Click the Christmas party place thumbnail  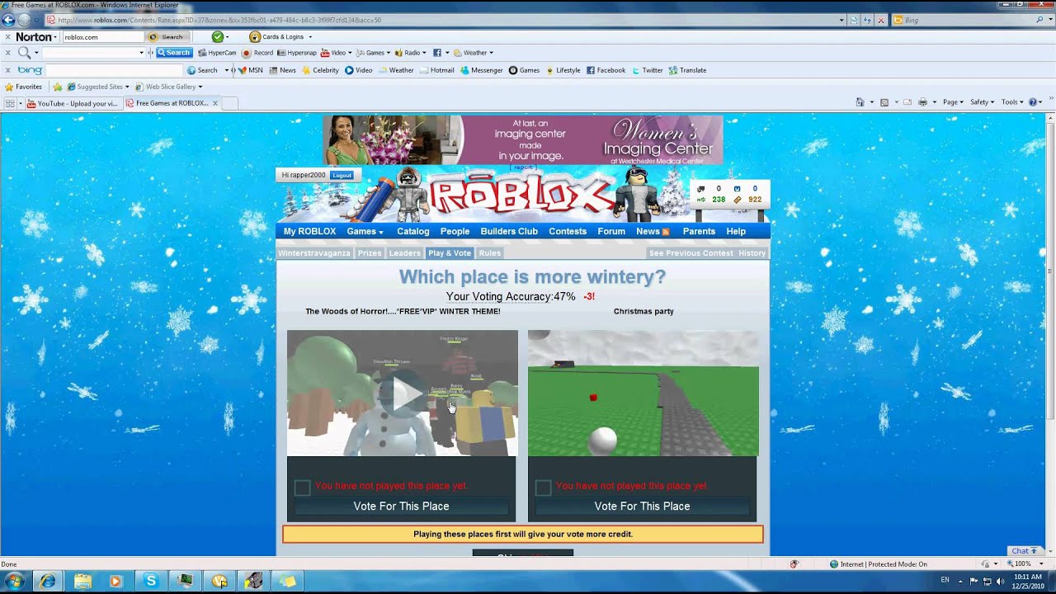point(643,394)
